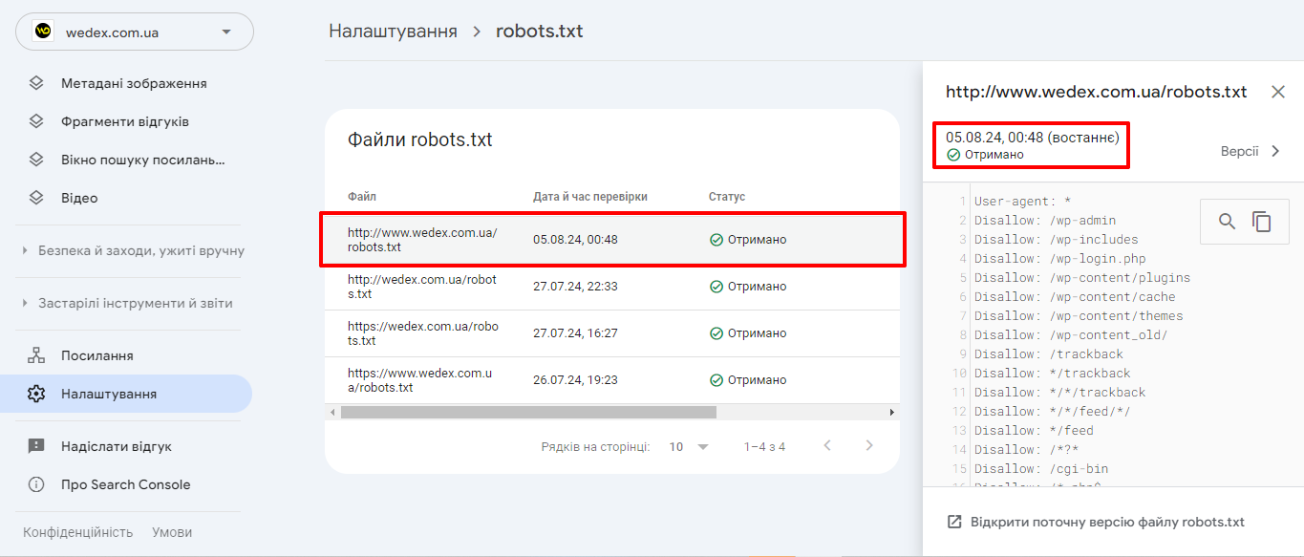Open Конфіденційність link
This screenshot has width=1304, height=557.
click(78, 532)
